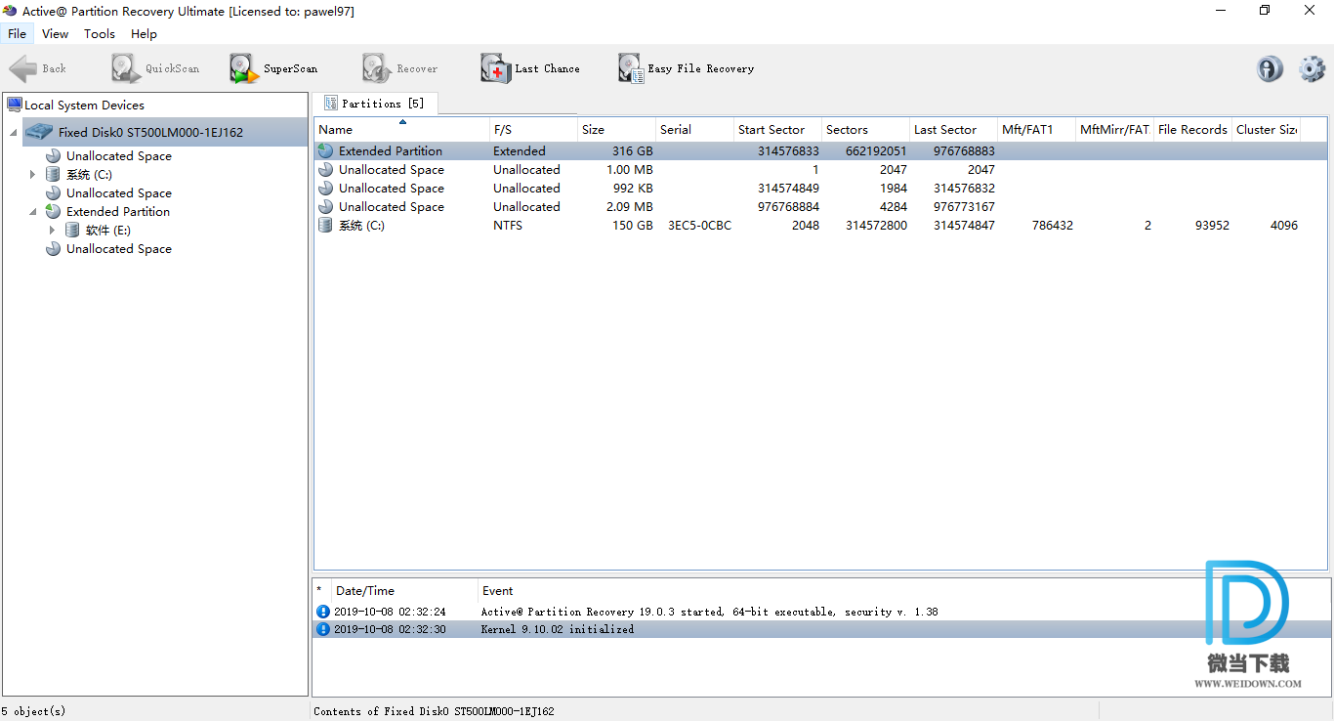Select the last Unallocated Space item in tree
This screenshot has height=721, width=1334.
[119, 249]
